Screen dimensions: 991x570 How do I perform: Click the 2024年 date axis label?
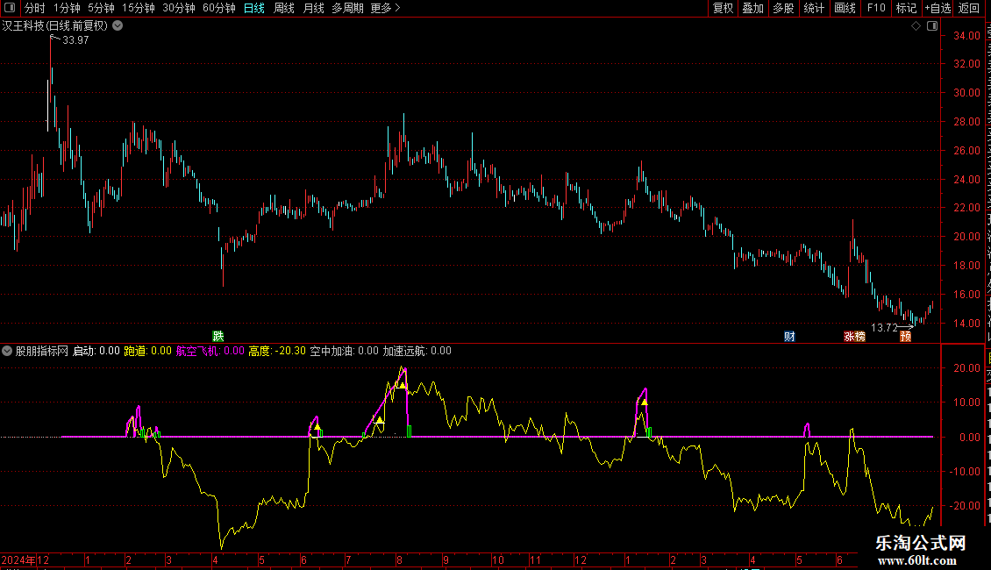[18, 559]
